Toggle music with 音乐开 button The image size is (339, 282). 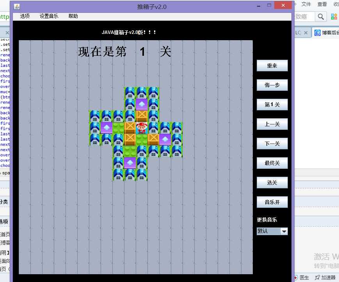(272, 202)
